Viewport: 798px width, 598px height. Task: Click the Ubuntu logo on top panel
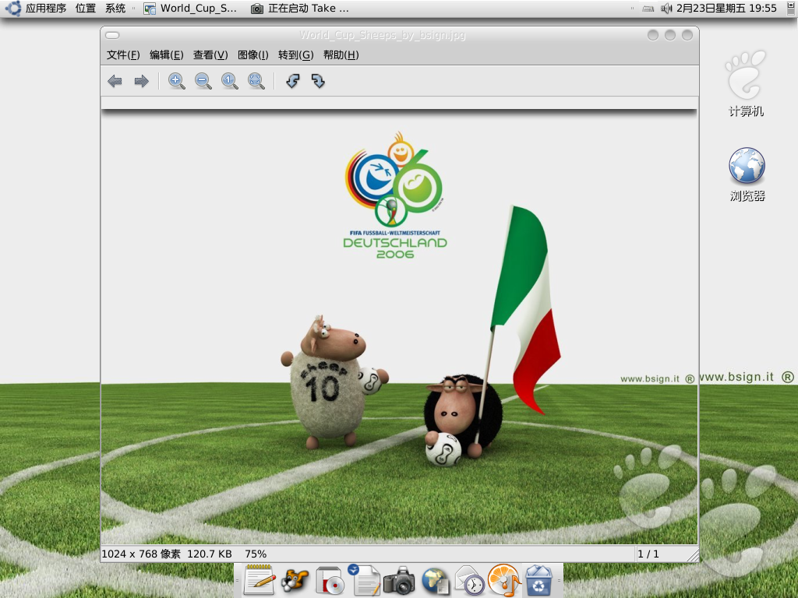(12, 8)
